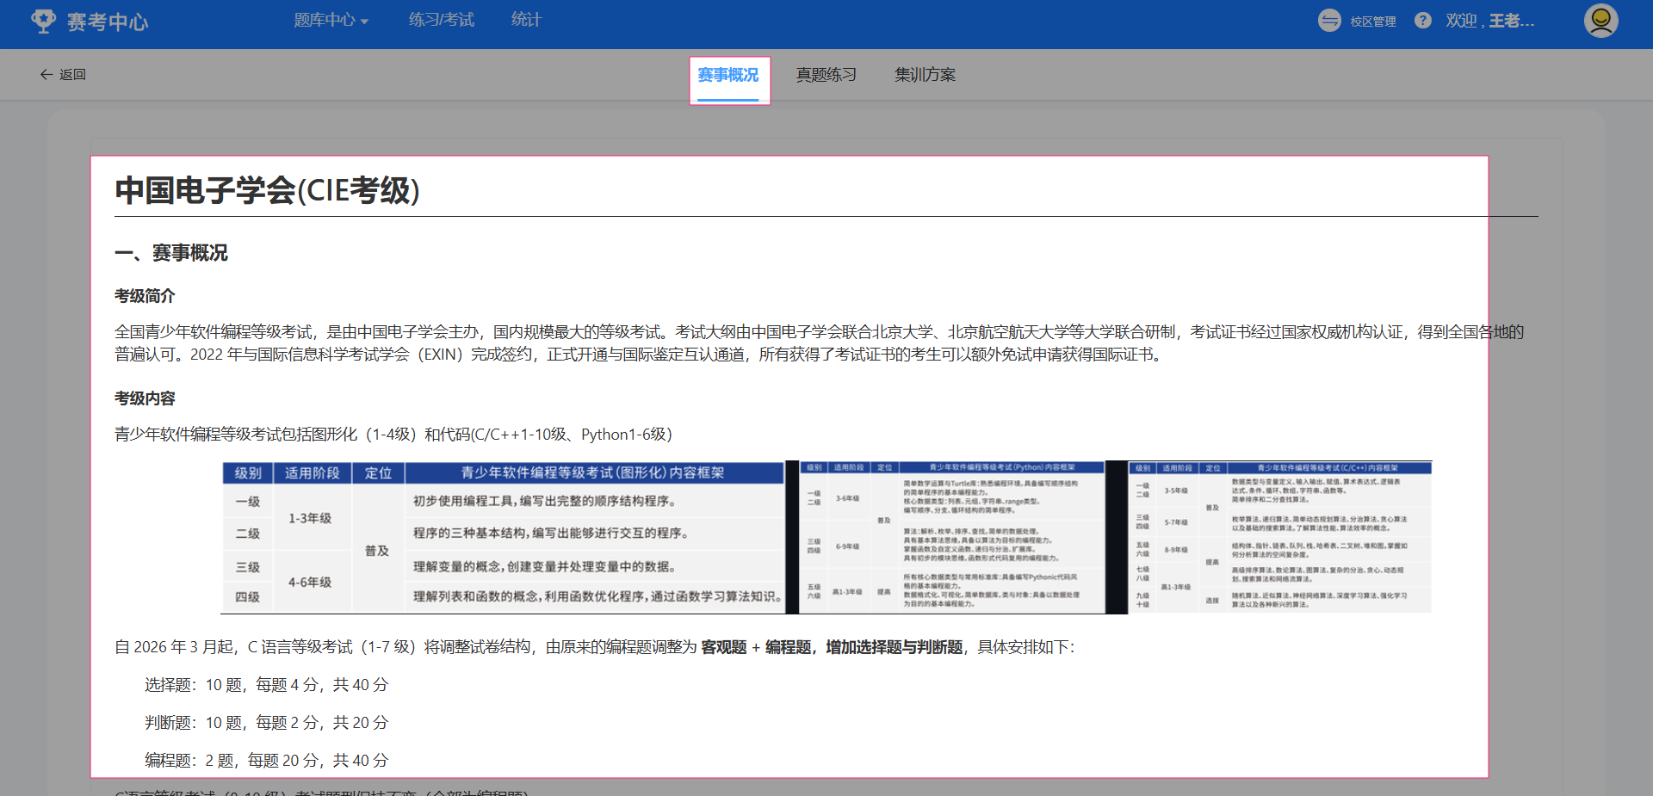
Task: Open the Python content framework table image
Action: [x=952, y=538]
